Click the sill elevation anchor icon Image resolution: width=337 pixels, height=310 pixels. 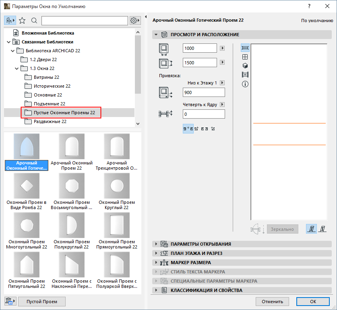point(165,92)
